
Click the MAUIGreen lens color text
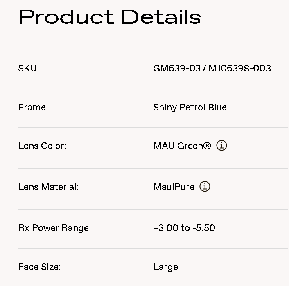tap(178, 146)
